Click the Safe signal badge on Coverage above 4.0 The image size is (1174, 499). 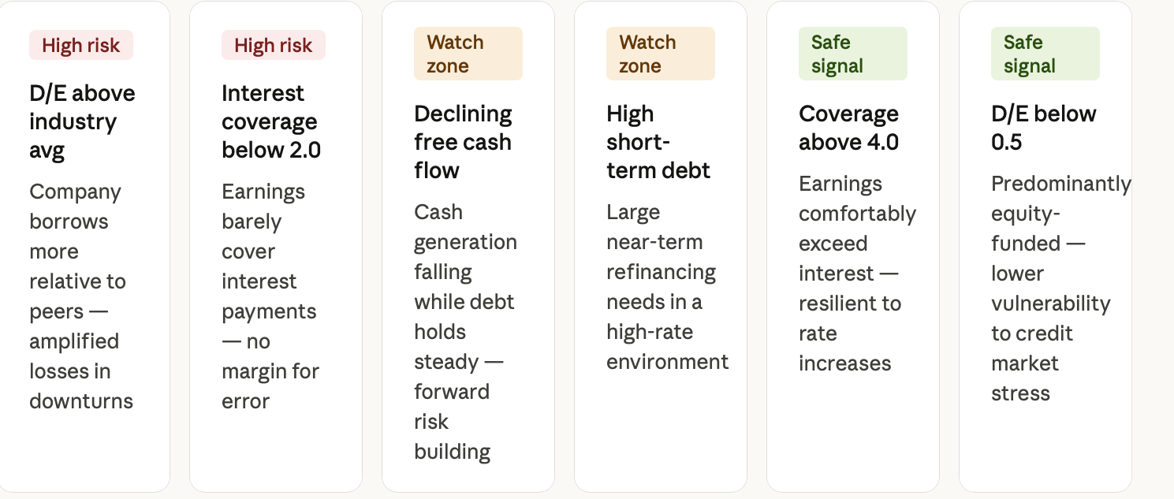point(853,54)
